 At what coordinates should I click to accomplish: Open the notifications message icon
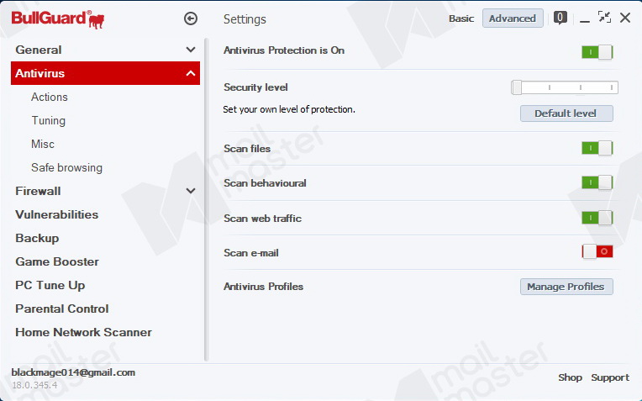(560, 18)
